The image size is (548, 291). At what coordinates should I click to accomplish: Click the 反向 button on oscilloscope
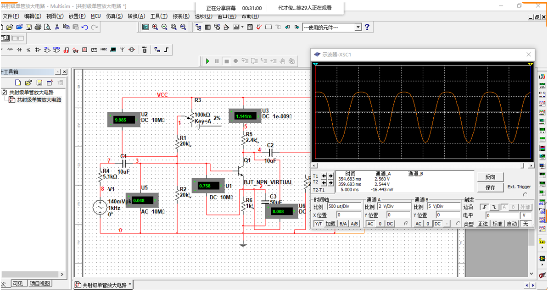pyautogui.click(x=490, y=177)
